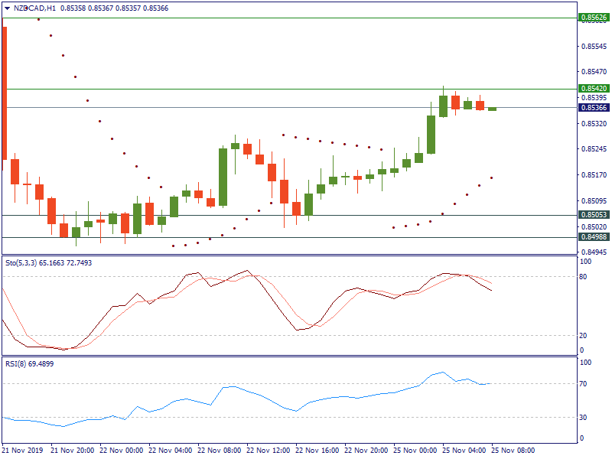Select the 0.85366 current price label

tap(594, 108)
